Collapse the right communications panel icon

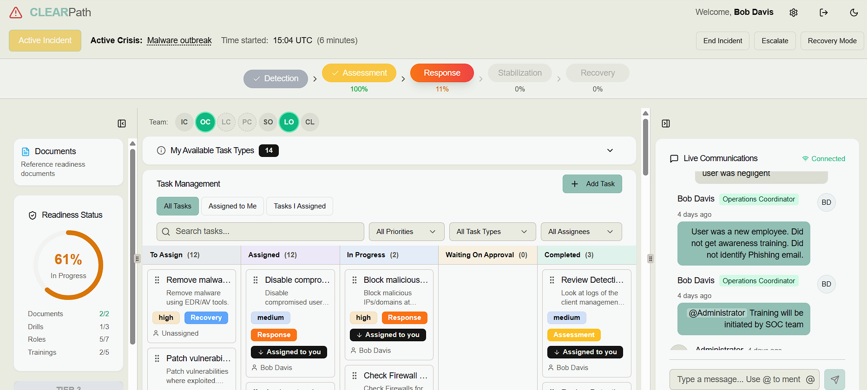pyautogui.click(x=666, y=123)
